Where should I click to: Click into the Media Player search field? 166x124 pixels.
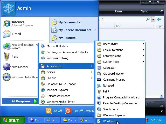click(122, 19)
